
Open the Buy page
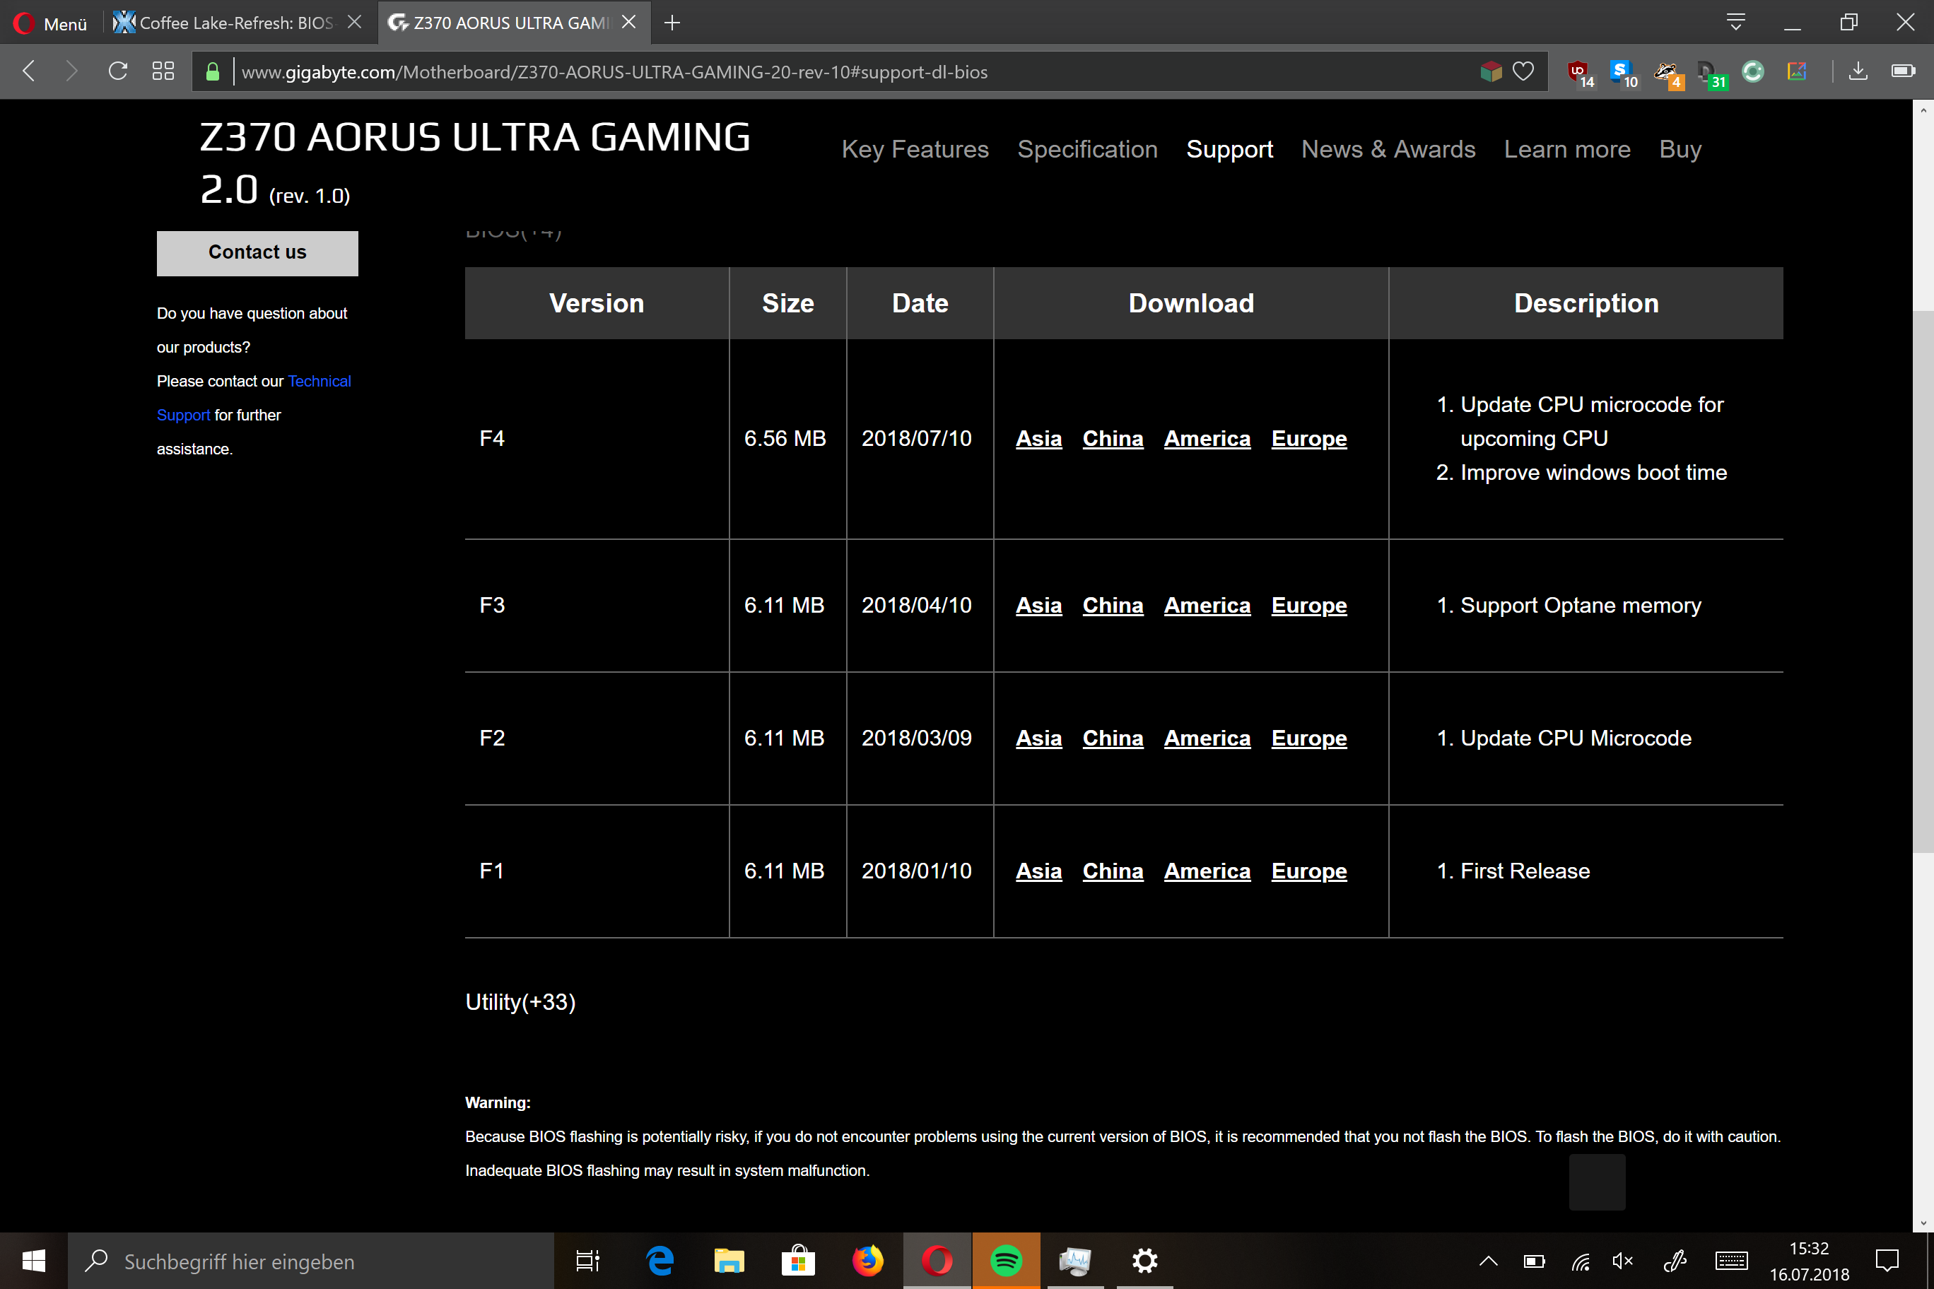pyautogui.click(x=1680, y=150)
